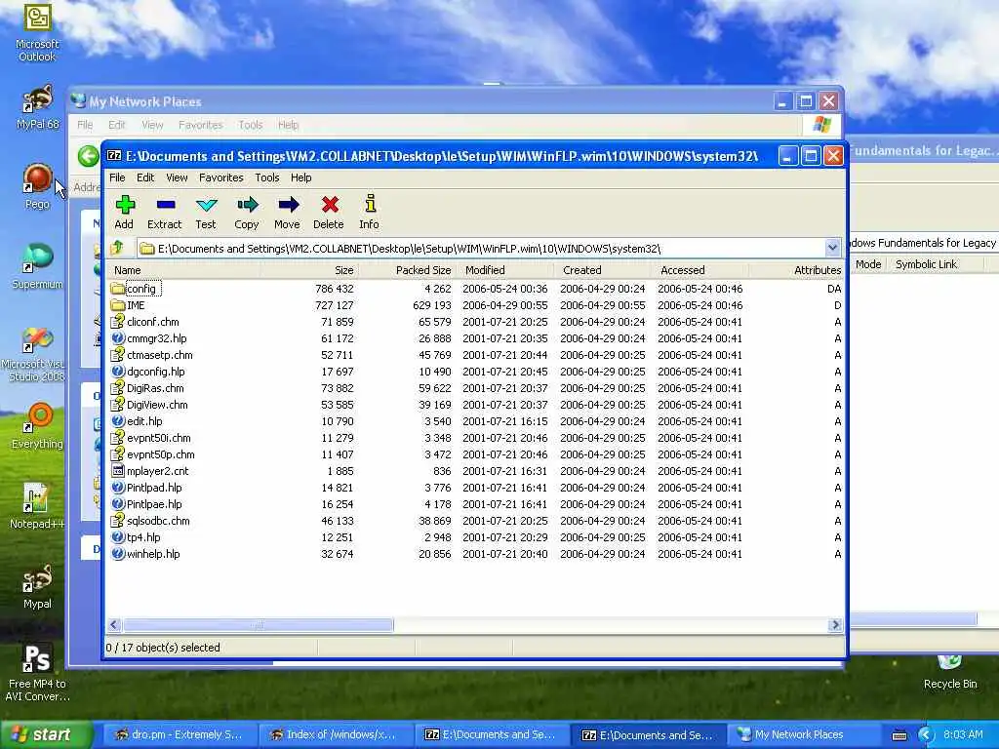This screenshot has height=749, width=999.
Task: Run the Test archive tool
Action: pos(206,205)
